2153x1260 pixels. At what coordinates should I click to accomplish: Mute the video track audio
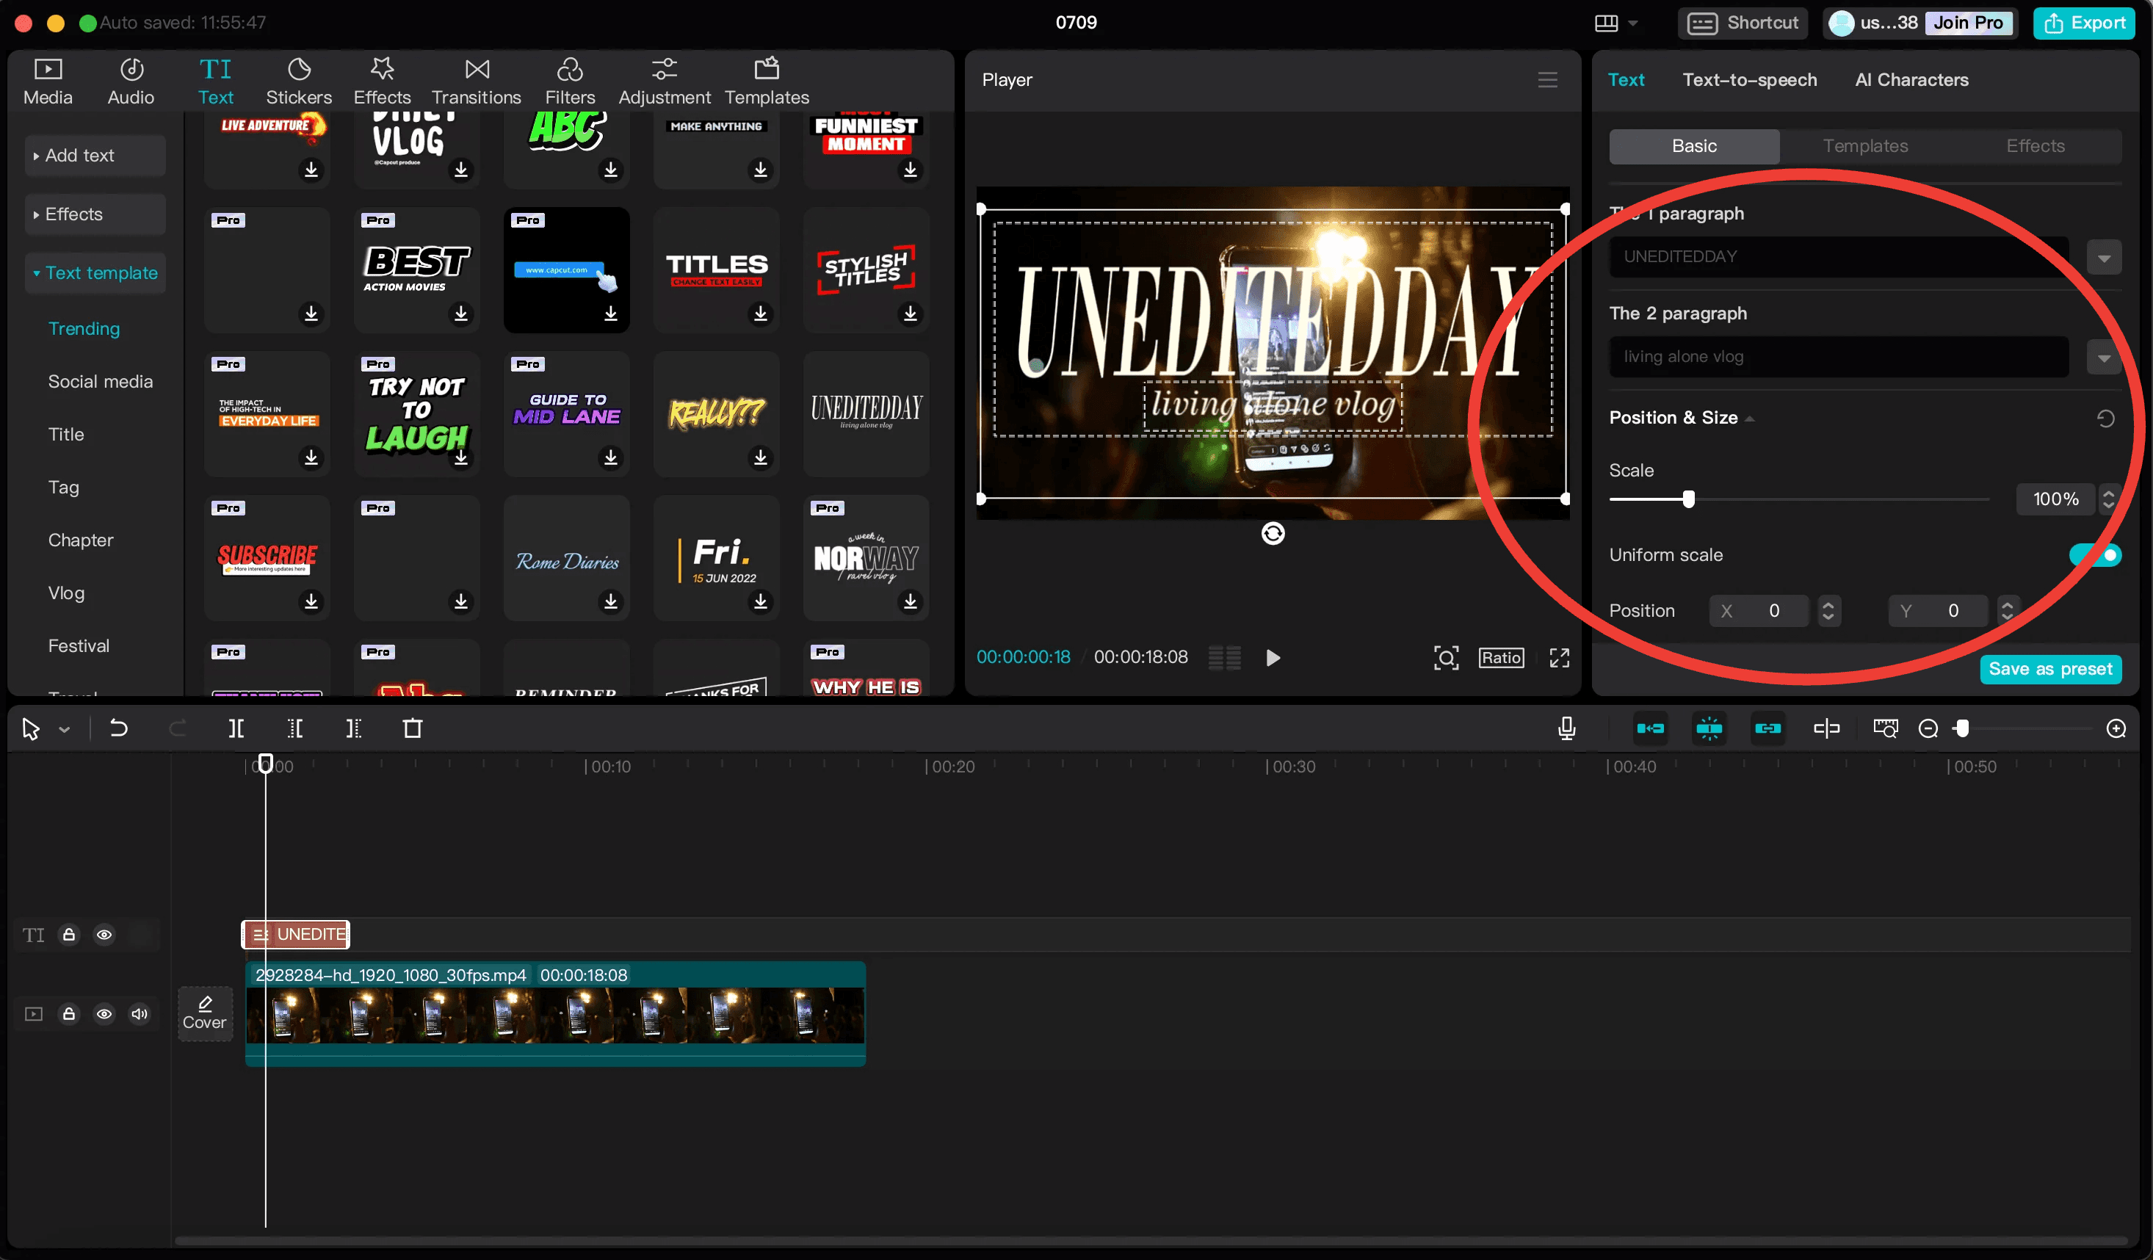coord(140,1013)
